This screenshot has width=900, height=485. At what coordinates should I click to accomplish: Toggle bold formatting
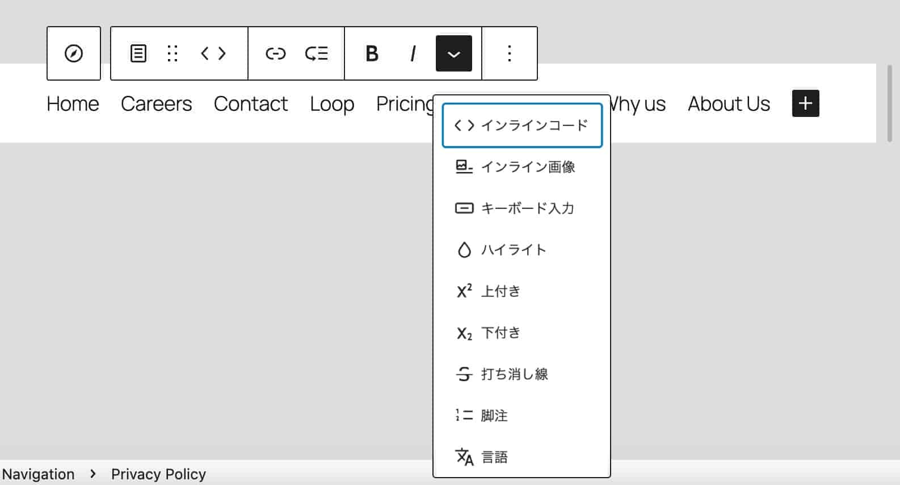click(x=372, y=53)
